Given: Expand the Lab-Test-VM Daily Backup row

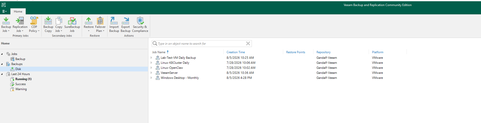Looking at the screenshot, I should tap(151, 58).
